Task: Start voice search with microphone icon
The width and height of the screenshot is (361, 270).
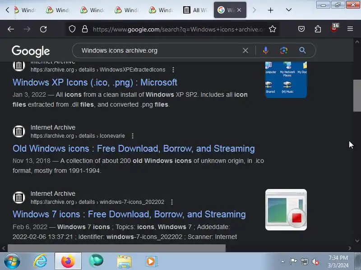Action: point(266,50)
